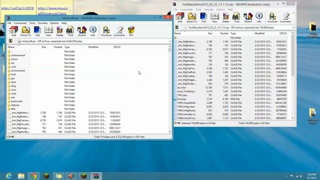Open Favorites menu in minecraft.jar window
Viewport: 320px width, 180px height.
[x=42, y=23]
